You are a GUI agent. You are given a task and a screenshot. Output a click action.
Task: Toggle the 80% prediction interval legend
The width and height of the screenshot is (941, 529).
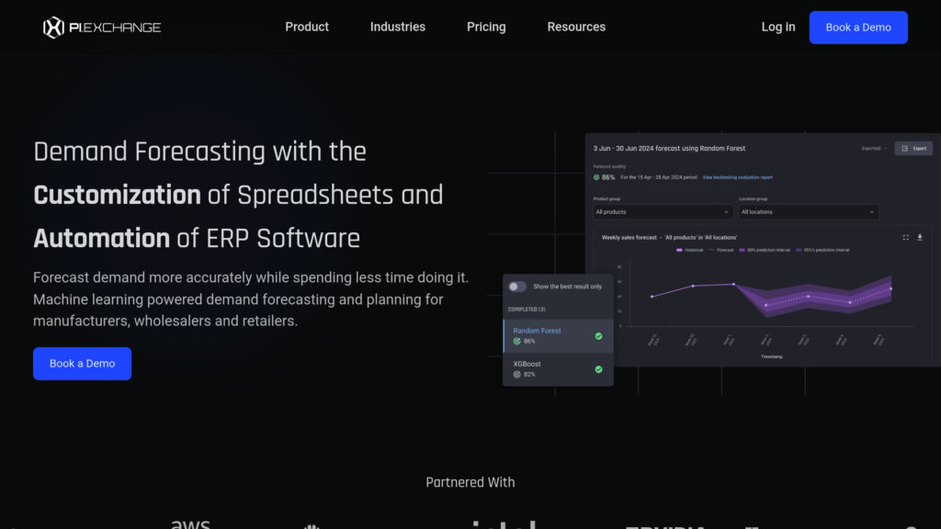pos(762,250)
